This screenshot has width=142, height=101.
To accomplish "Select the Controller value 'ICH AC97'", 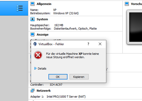I will pos(56,85).
